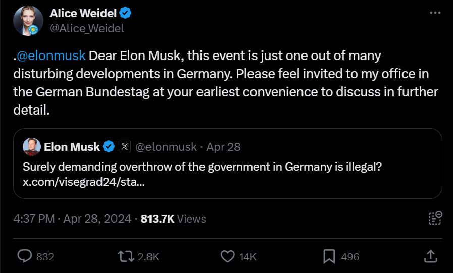Image resolution: width=453 pixels, height=273 pixels.
Task: Click the Alice Weidel display name
Action: [83, 13]
